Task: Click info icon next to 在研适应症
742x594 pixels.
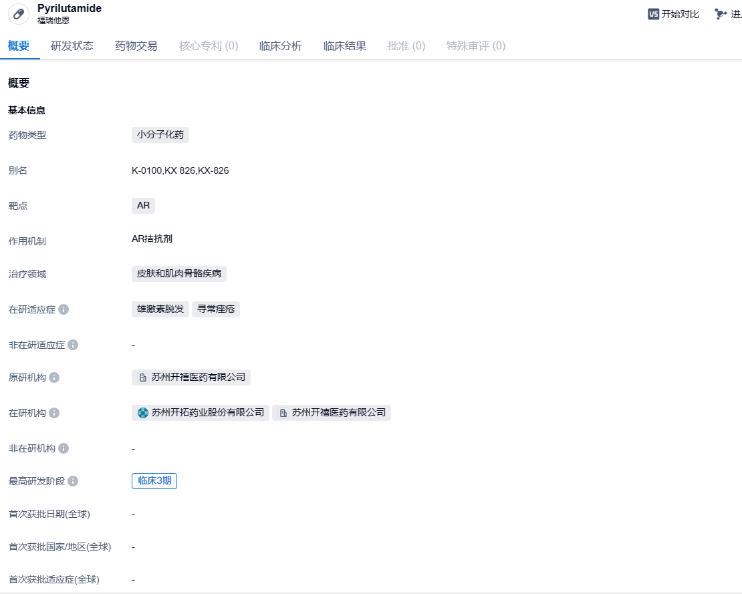Action: point(64,309)
